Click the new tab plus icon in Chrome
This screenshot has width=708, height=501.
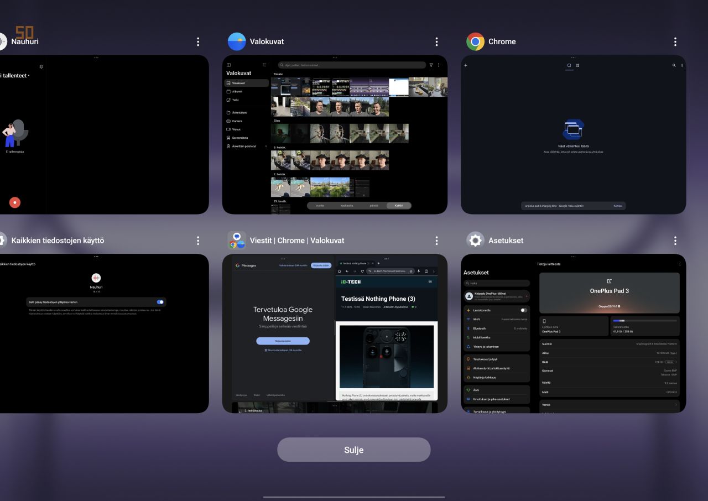[466, 65]
